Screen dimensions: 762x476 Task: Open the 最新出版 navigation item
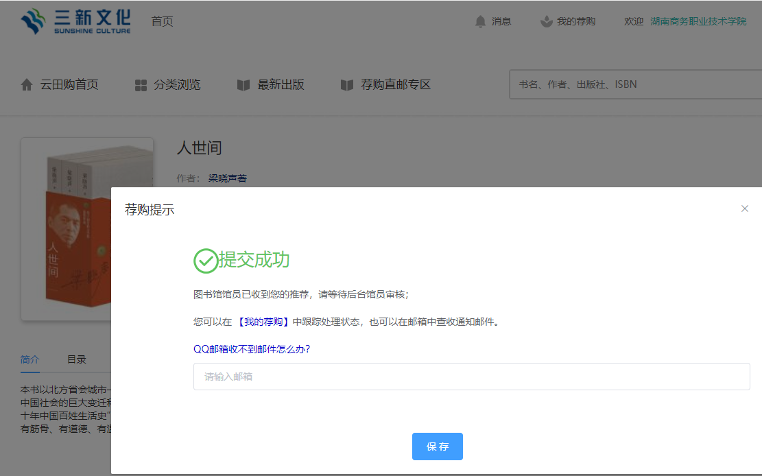pos(281,85)
